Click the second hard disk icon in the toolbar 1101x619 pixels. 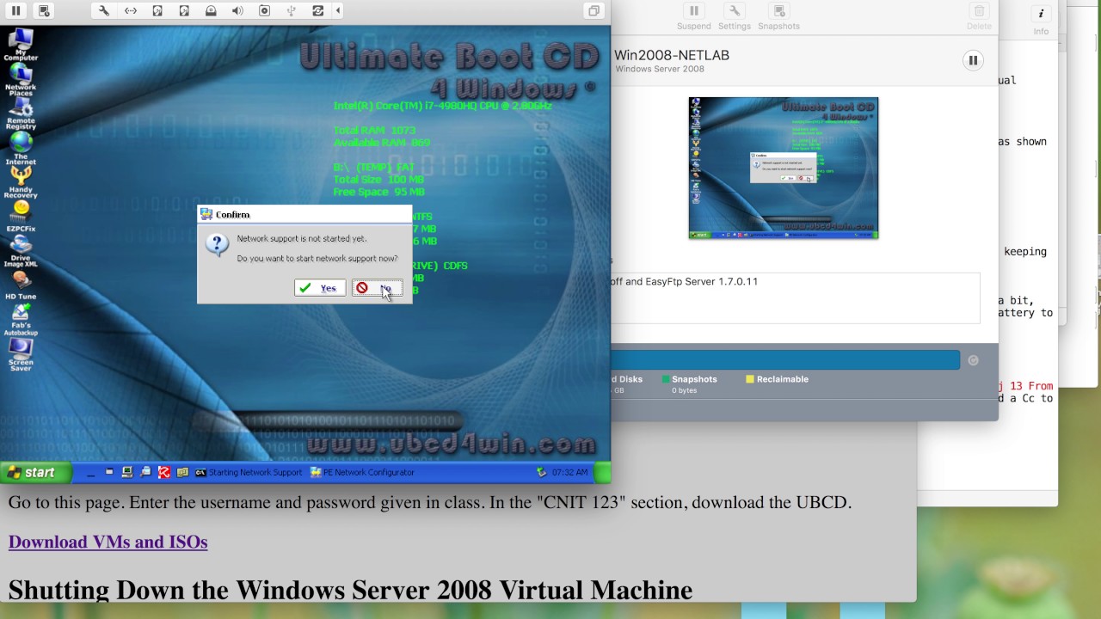click(184, 11)
